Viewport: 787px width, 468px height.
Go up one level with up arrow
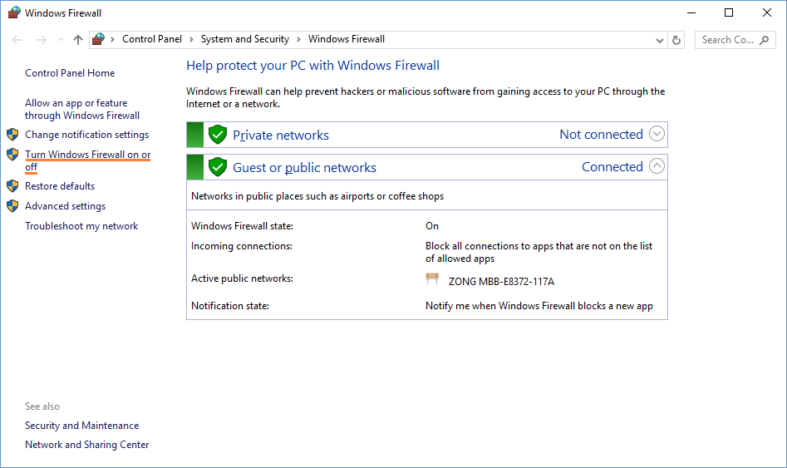tap(78, 40)
